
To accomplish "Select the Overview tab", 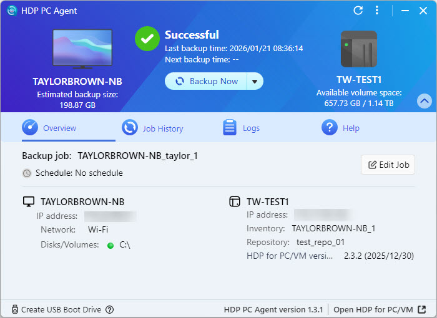I will pos(50,128).
